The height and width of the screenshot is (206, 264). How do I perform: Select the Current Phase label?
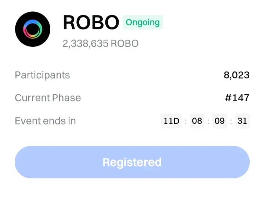click(x=48, y=98)
